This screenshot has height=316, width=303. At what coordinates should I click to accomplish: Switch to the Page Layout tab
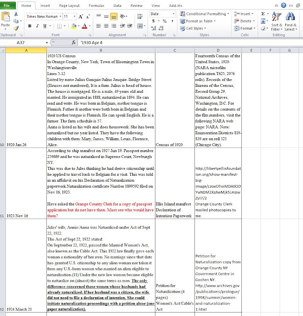69,5
